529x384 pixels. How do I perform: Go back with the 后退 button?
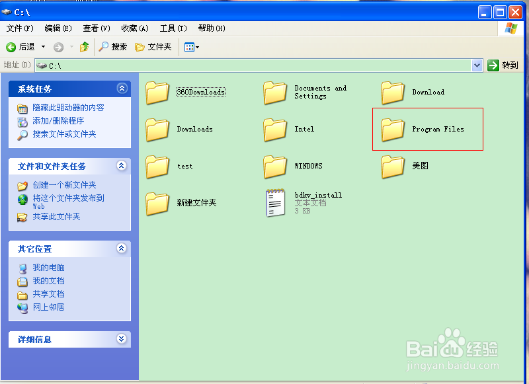[20, 47]
